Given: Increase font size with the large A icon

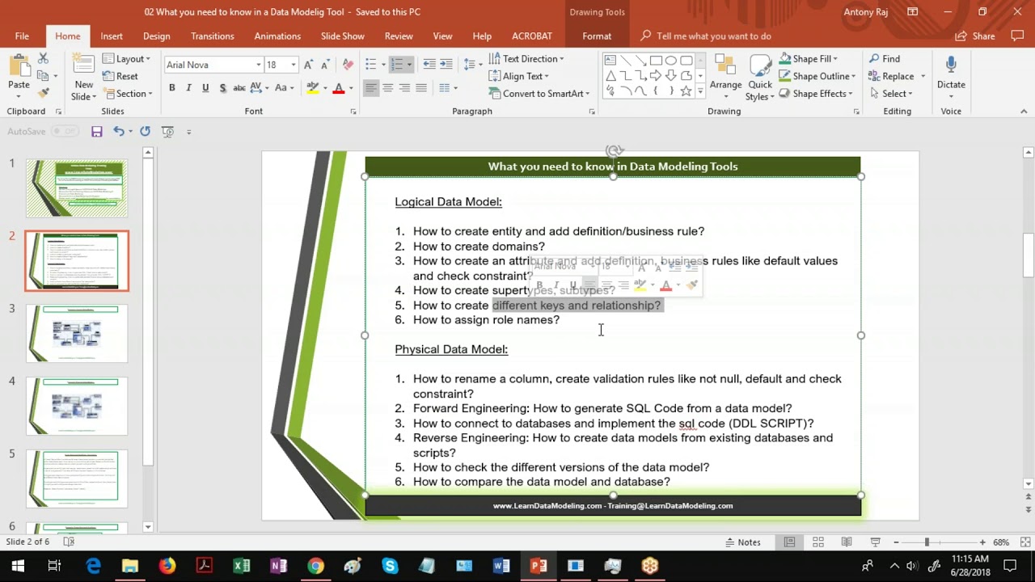Looking at the screenshot, I should click(308, 65).
